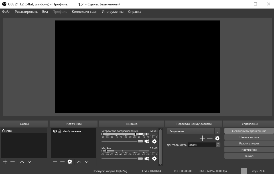Increase transition duration with the stepper arrow
The image size is (274, 174).
[x=218, y=143]
